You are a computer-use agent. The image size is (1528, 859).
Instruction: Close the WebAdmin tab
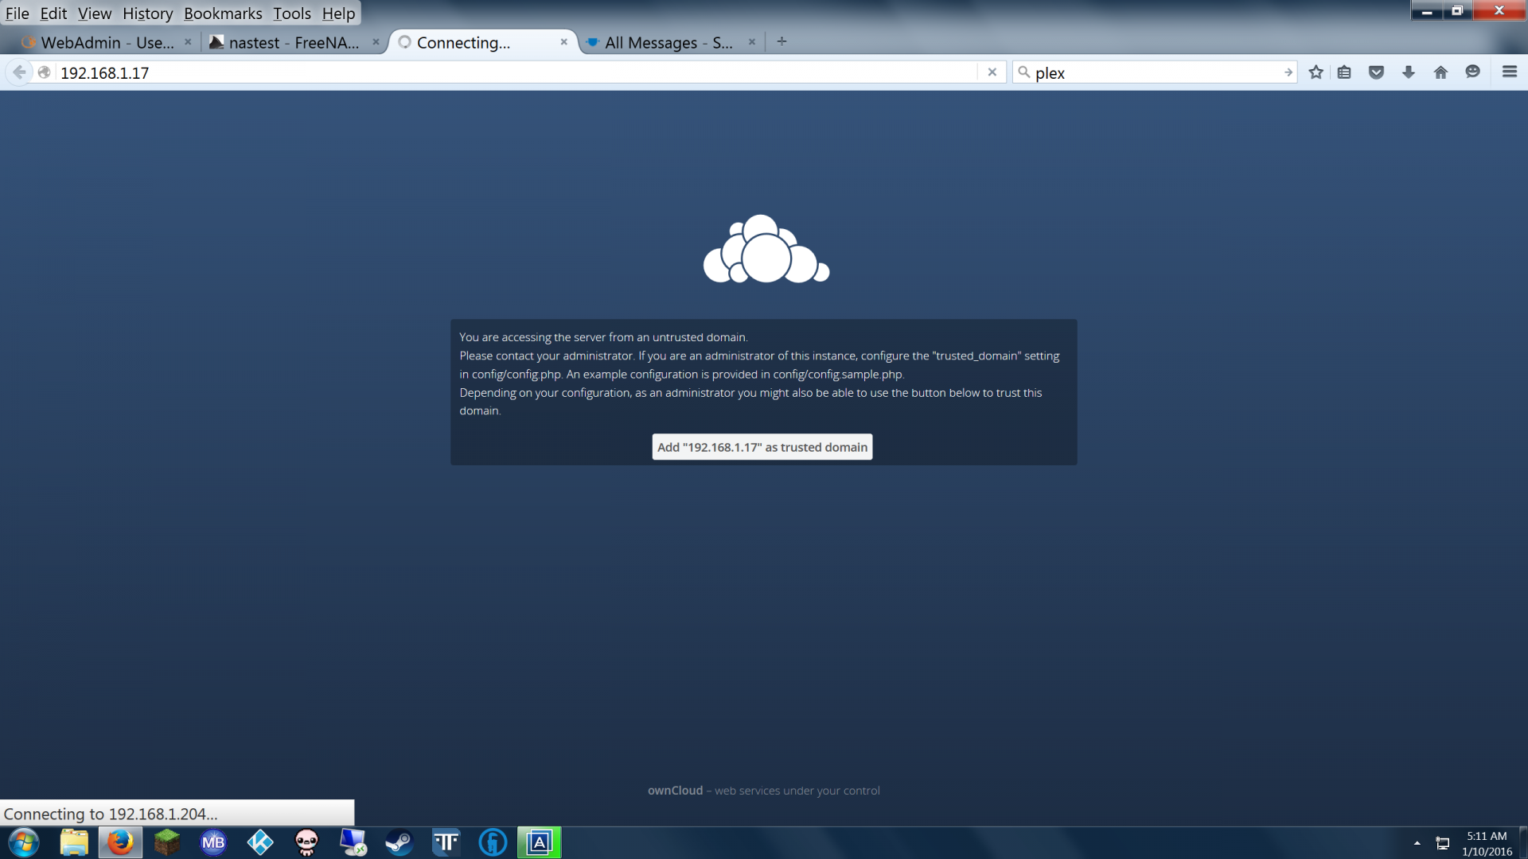pos(188,42)
